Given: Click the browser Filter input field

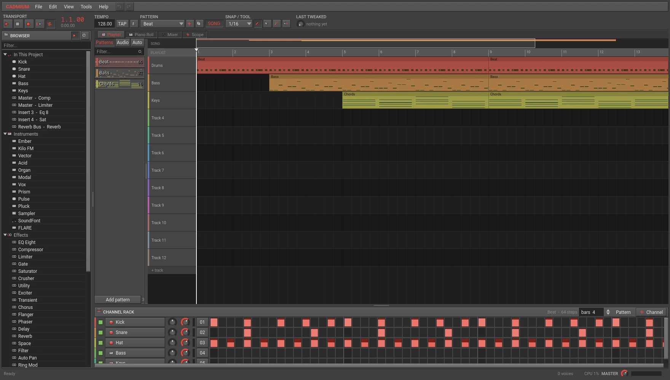Looking at the screenshot, I should pos(46,45).
